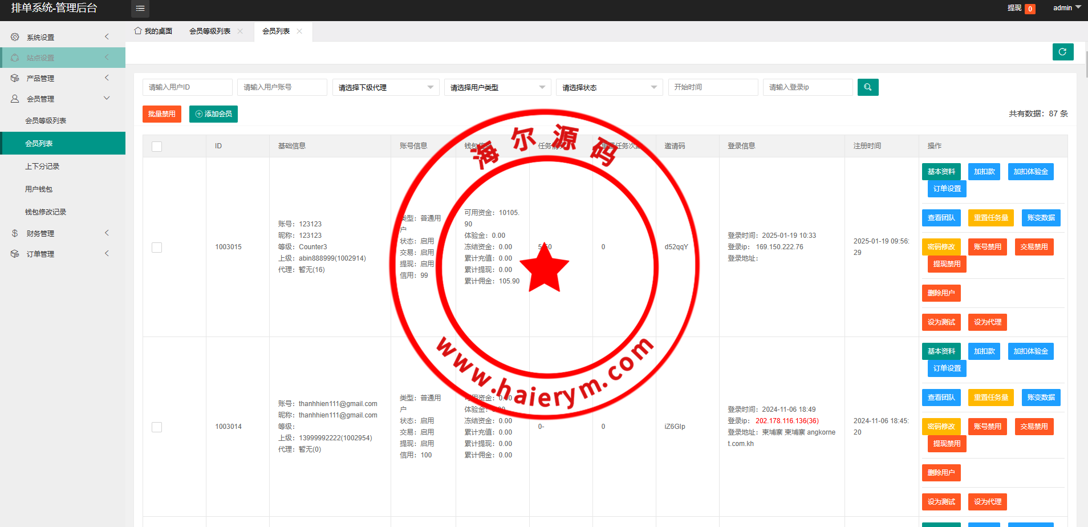Toggle the select-all checkbox in table header

click(157, 147)
